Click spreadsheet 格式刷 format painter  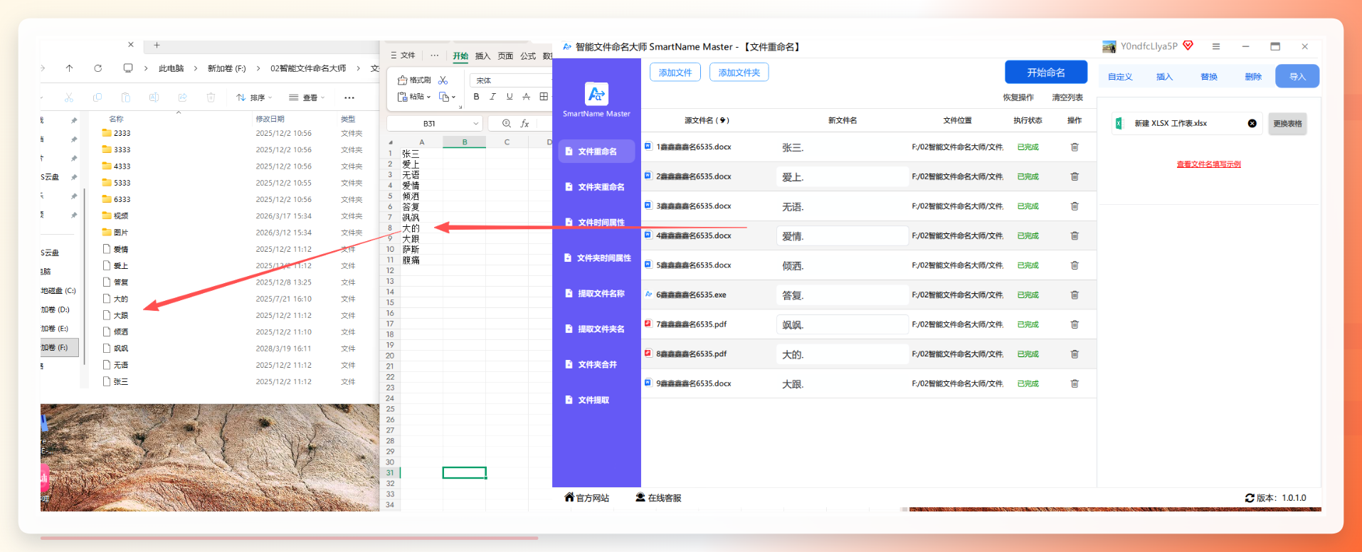pyautogui.click(x=414, y=80)
